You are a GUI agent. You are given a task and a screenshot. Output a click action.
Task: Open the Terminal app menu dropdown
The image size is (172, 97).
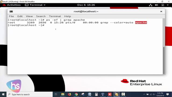tap(35, 5)
